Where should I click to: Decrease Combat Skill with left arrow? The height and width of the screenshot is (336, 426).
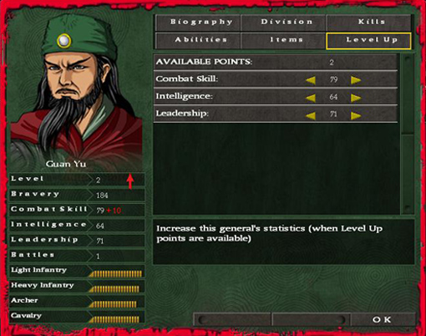(x=311, y=80)
